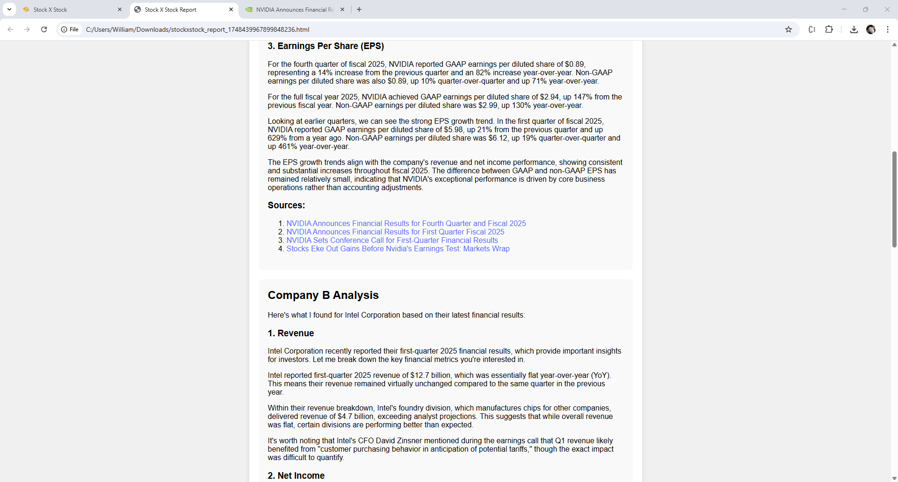Click the paragraph starting 'Looking at earlier quarters'
The image size is (898, 482).
tap(444, 134)
